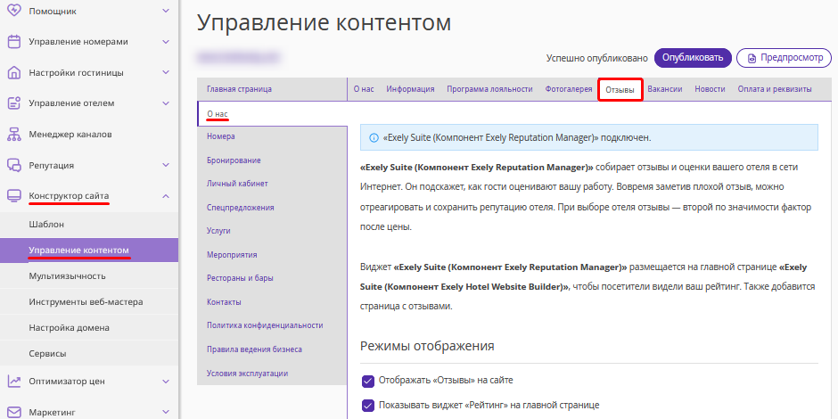Screen dimensions: 838x419
Task: Expand the Управление номерами chevron
Action: point(166,42)
